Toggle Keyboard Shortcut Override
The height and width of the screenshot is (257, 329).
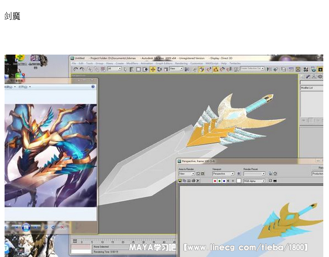pyautogui.click(x=201, y=69)
